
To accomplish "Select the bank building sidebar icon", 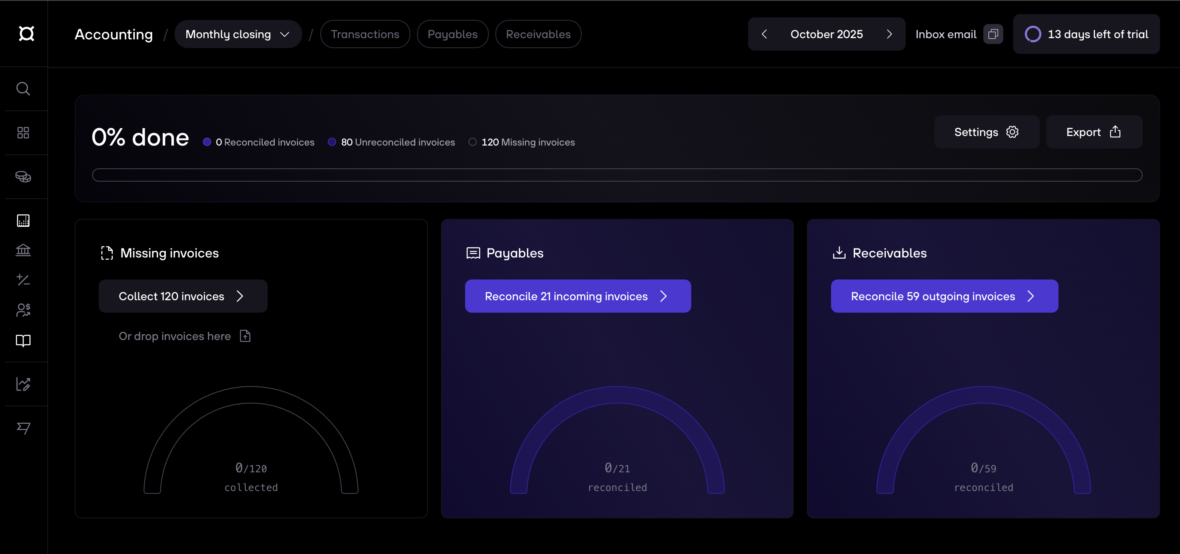I will pos(23,250).
